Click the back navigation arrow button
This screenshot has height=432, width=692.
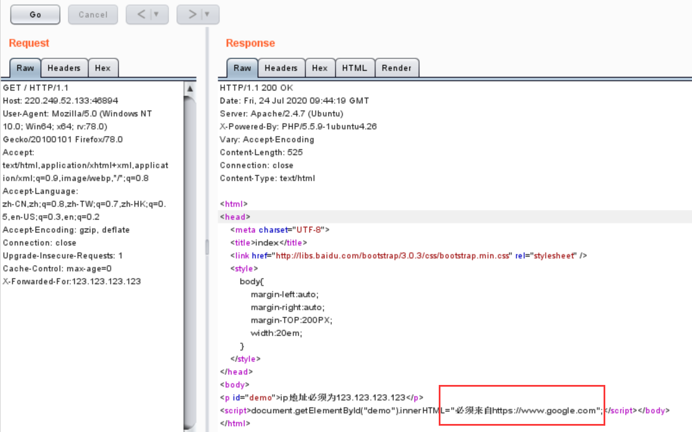[x=142, y=14]
